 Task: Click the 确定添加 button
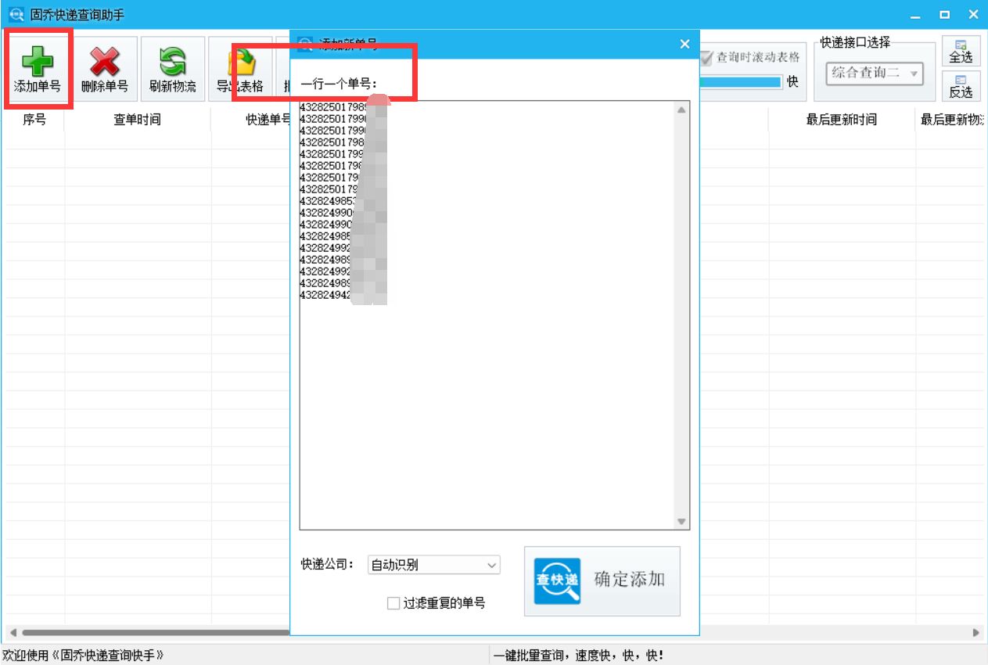coord(602,581)
